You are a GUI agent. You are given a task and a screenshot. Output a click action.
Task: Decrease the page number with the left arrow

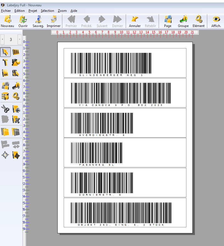(x=2, y=39)
